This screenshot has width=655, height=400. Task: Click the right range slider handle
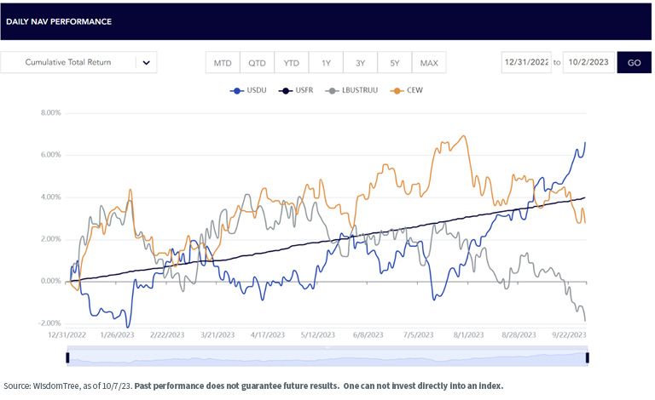point(588,357)
